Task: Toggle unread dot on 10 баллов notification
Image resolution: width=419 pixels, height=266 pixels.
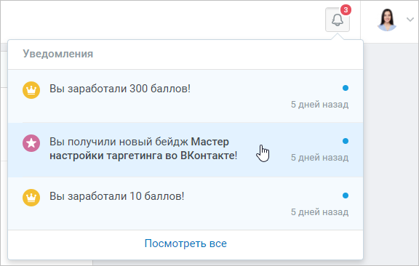Action: click(x=346, y=196)
